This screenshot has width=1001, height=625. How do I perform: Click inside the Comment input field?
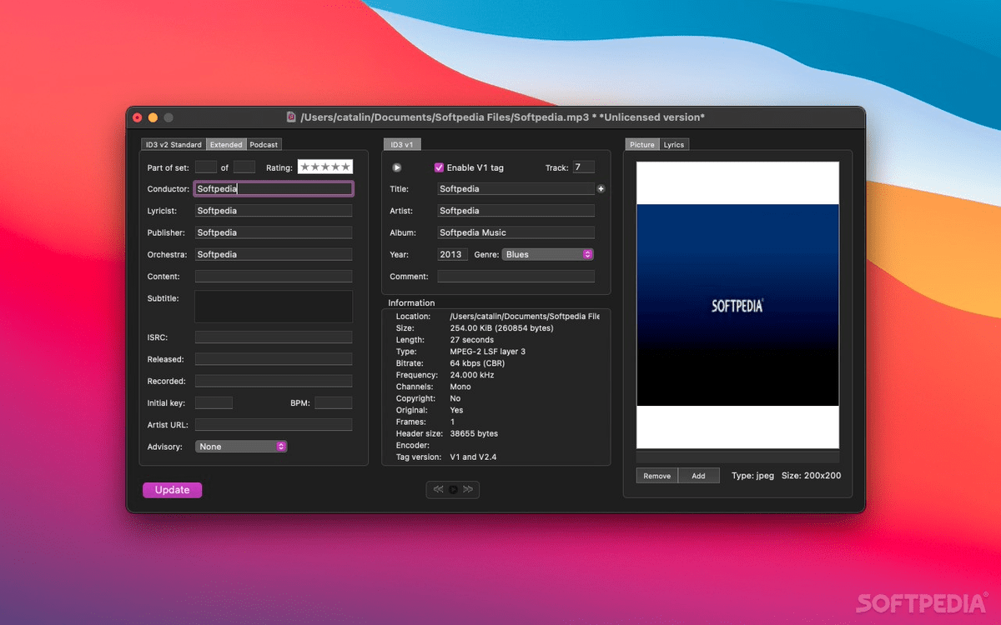[x=516, y=276]
